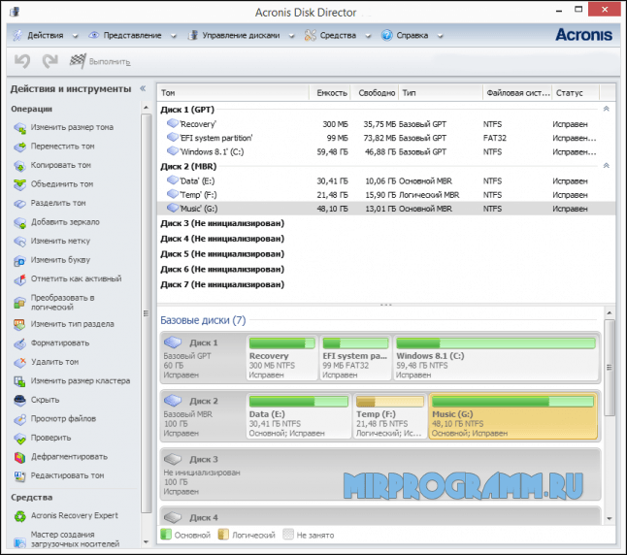Click the Изменить размер кластера icon
627x555 pixels.
pyautogui.click(x=19, y=381)
